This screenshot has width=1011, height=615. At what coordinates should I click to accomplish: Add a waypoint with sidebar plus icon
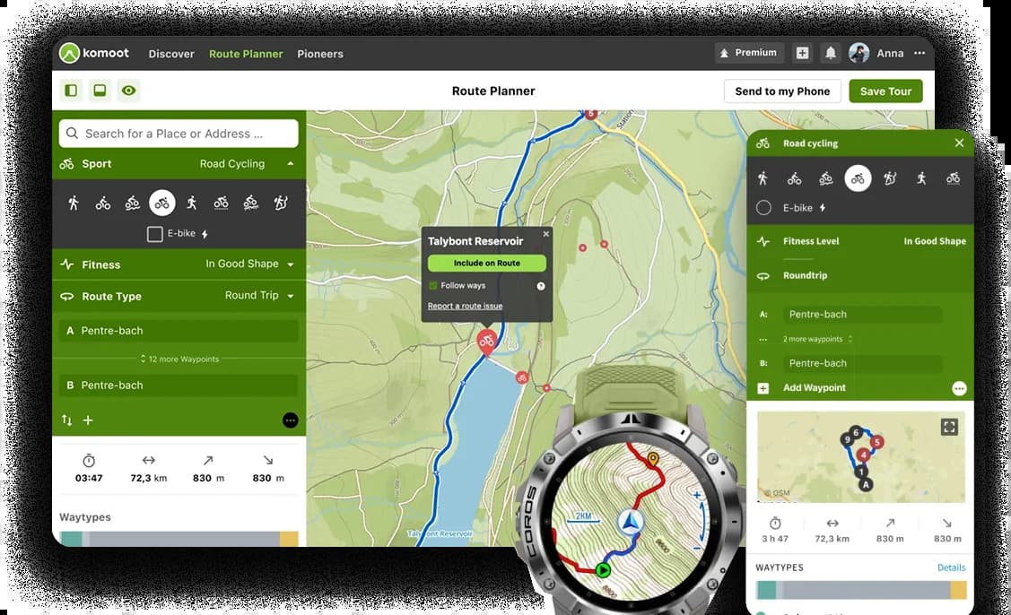[x=88, y=420]
